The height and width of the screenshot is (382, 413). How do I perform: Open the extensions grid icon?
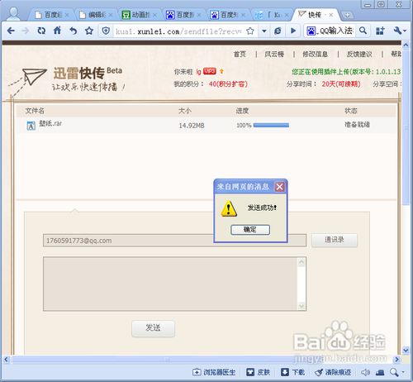point(380,31)
